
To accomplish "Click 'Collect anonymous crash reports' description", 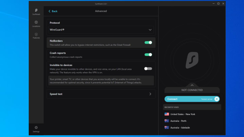I will pos(66,57).
